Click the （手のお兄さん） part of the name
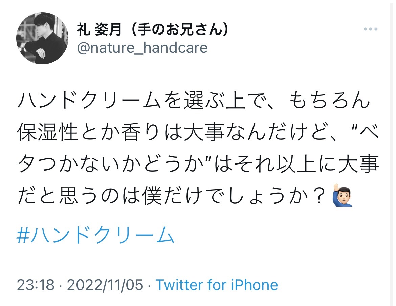396x306 pixels. pos(180,29)
